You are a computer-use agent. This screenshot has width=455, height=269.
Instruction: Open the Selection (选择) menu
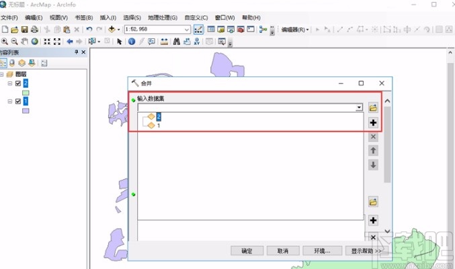coord(132,17)
